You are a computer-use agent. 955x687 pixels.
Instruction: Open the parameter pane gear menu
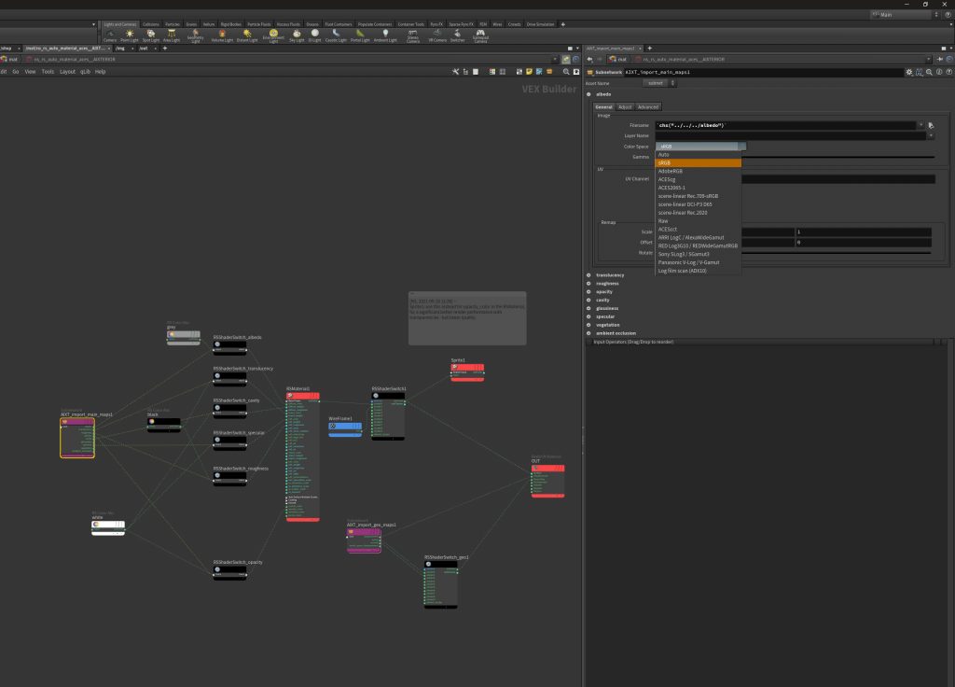[x=907, y=71]
